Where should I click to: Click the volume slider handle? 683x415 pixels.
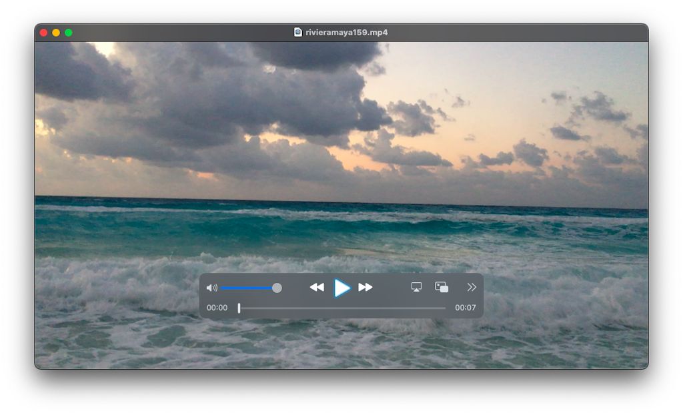pyautogui.click(x=277, y=288)
